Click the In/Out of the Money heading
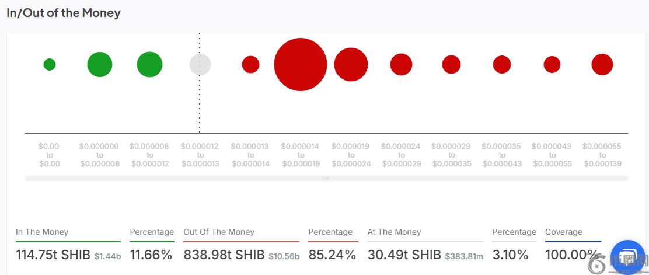The height and width of the screenshot is (275, 649). click(x=64, y=13)
